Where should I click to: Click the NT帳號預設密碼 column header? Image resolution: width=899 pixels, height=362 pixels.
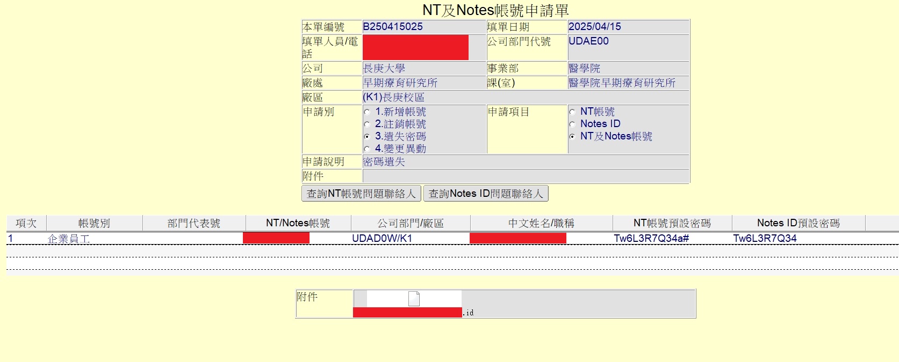[x=672, y=223]
